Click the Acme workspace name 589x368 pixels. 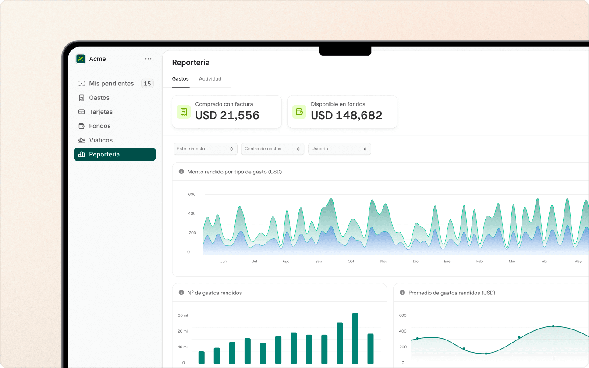pos(97,59)
